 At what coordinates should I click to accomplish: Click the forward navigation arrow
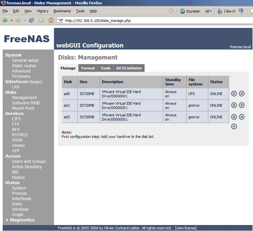[18, 20]
